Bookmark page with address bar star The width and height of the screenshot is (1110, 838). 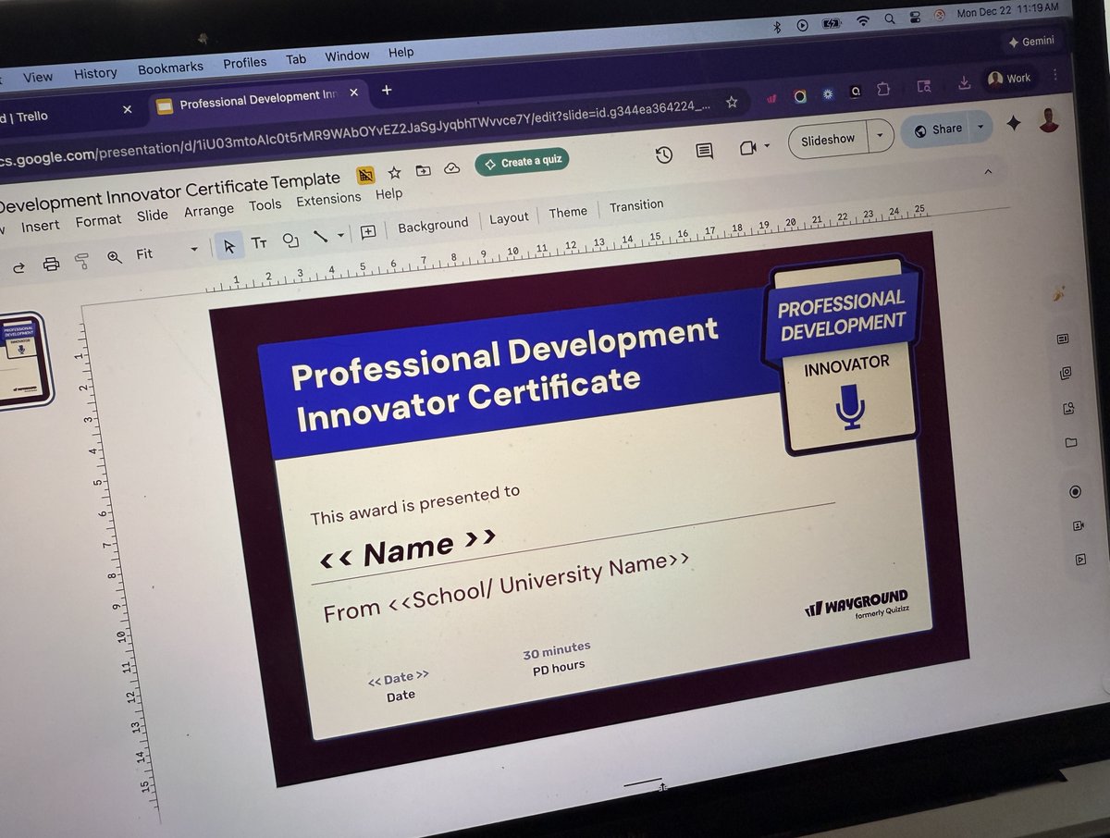click(x=732, y=102)
